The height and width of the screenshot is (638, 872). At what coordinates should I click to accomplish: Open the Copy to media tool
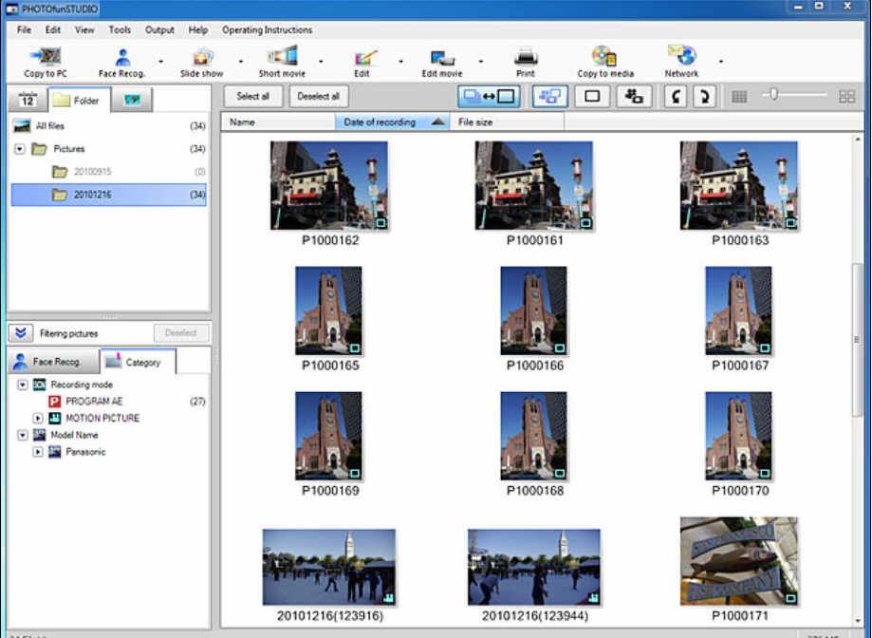tap(605, 62)
